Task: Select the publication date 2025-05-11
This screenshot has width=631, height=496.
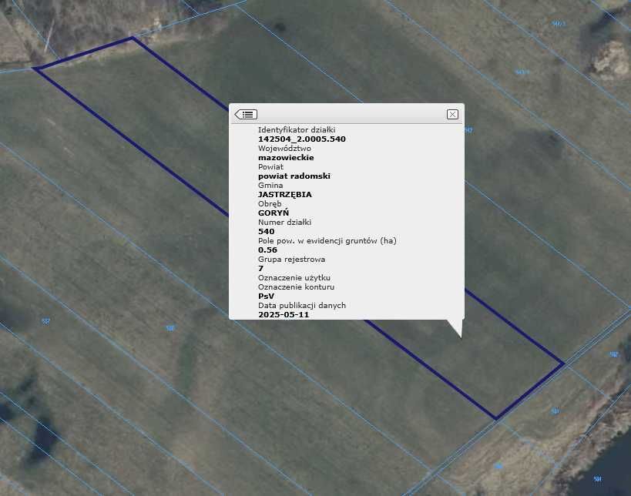Action: coord(284,314)
